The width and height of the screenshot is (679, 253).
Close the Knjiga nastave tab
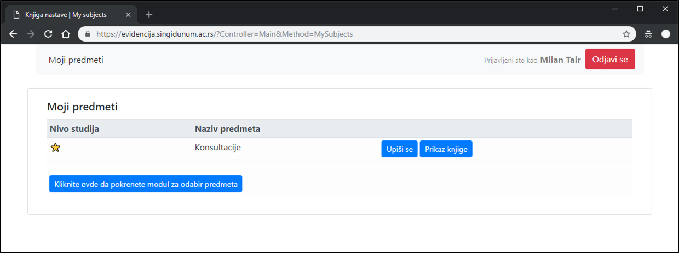(128, 15)
